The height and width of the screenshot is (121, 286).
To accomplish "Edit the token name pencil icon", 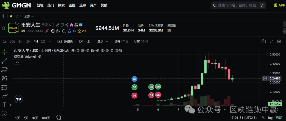I will coord(58,25).
